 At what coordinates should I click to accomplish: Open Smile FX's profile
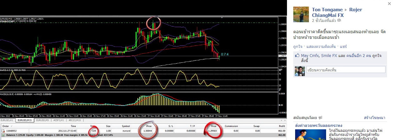(x=330, y=55)
